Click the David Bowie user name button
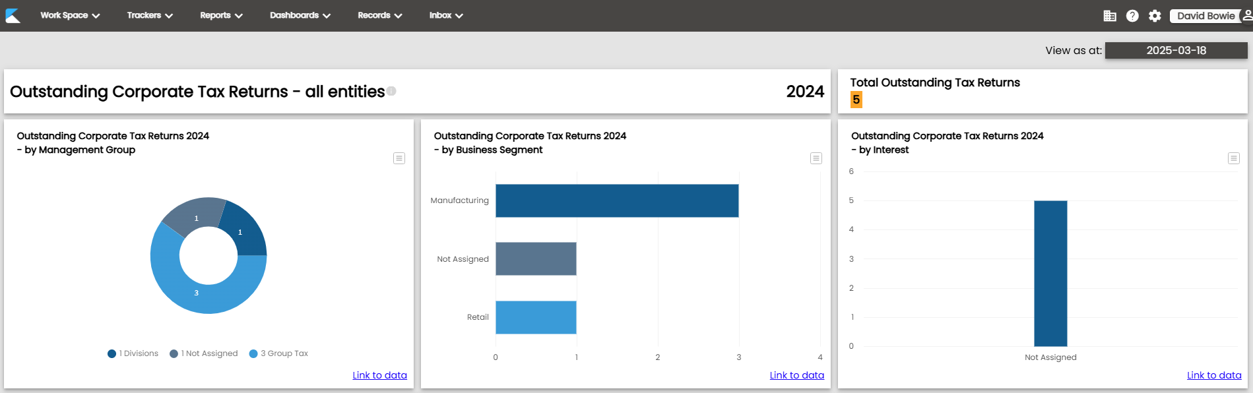 1205,16
